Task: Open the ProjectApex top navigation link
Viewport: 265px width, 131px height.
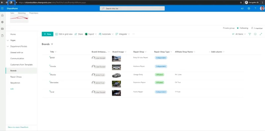Action: tap(34, 13)
